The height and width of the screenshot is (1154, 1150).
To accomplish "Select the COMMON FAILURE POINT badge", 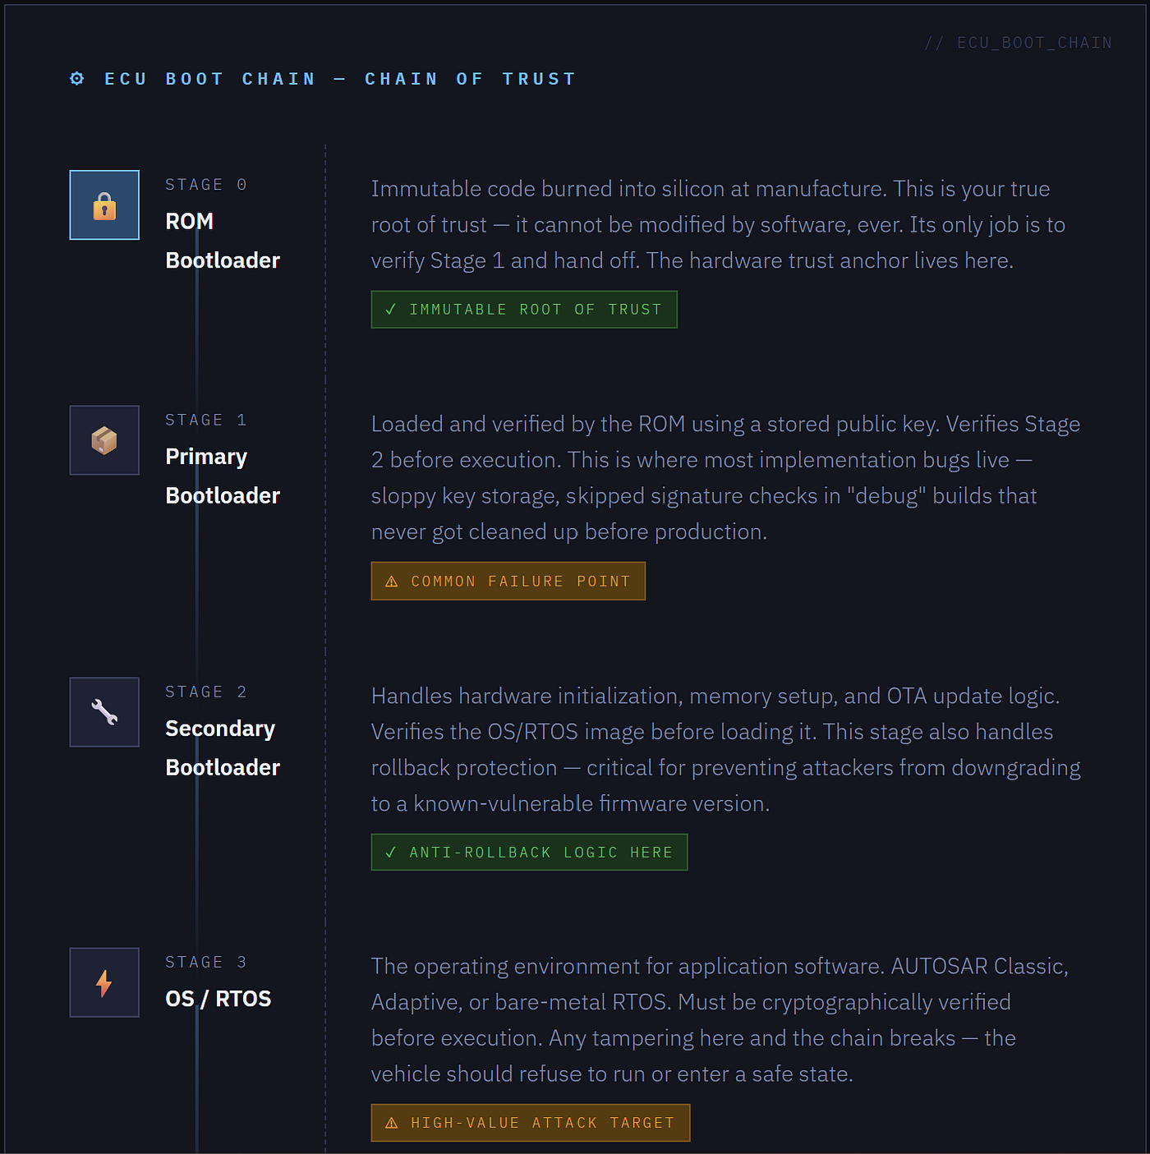I will point(508,582).
